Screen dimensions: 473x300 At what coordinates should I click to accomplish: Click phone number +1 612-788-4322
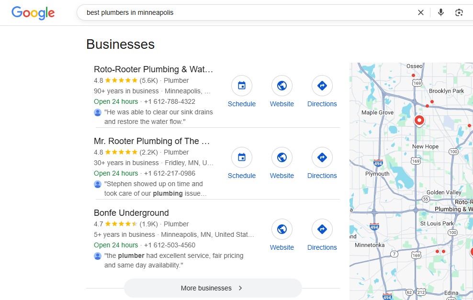click(169, 101)
